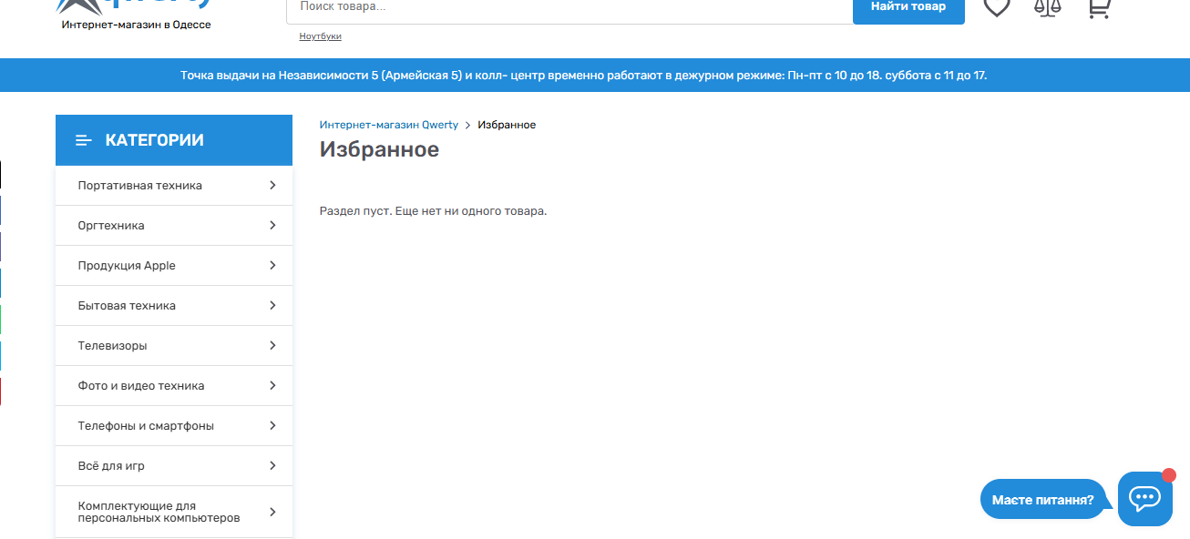The image size is (1190, 539).
Task: Click the Раздел пуст empty message
Action: click(x=433, y=211)
